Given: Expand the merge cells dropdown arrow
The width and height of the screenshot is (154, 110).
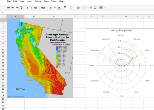Looking at the screenshot, I should coord(88,8).
